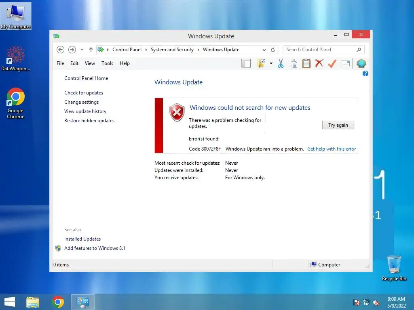Image resolution: width=414 pixels, height=310 pixels.
Task: Select the Recycle Bin icon
Action: [x=394, y=268]
